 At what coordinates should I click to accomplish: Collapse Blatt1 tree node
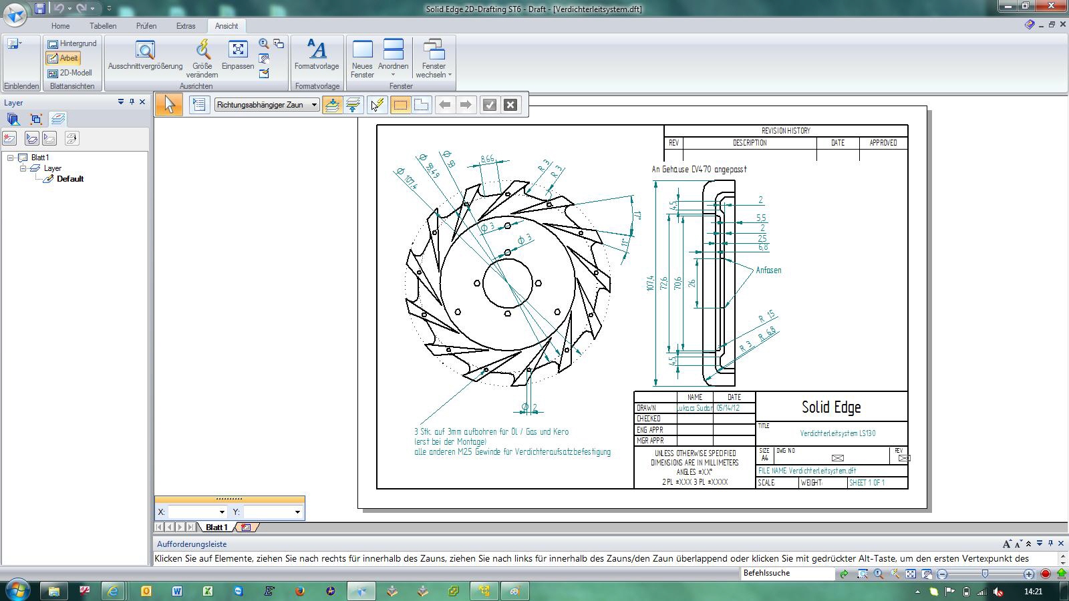click(11, 158)
